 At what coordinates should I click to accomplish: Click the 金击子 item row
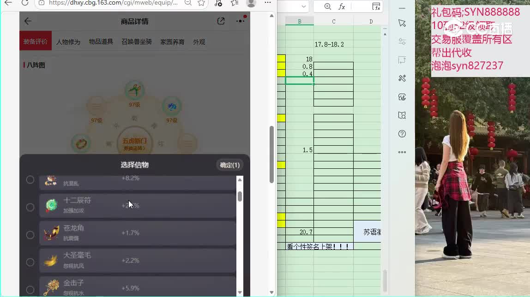(x=138, y=286)
